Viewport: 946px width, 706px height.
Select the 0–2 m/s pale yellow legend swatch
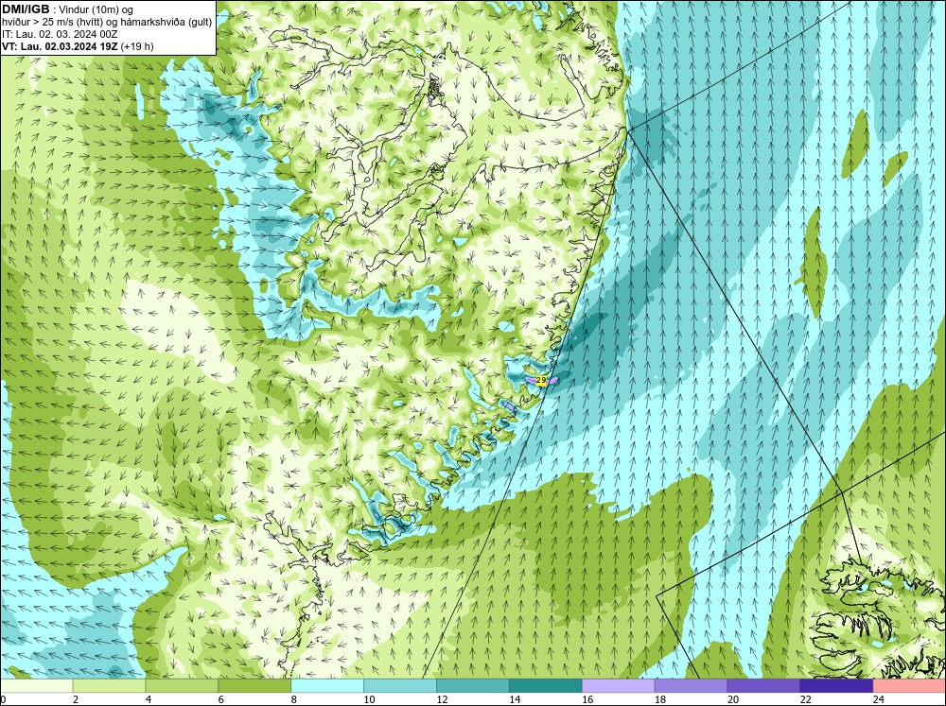(37, 686)
